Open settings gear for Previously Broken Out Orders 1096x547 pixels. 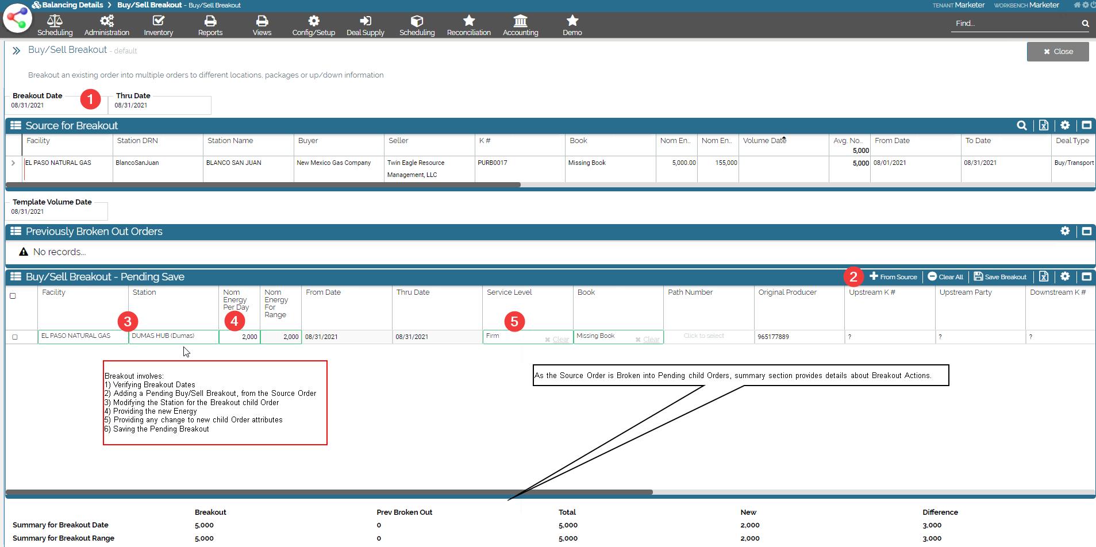point(1064,231)
